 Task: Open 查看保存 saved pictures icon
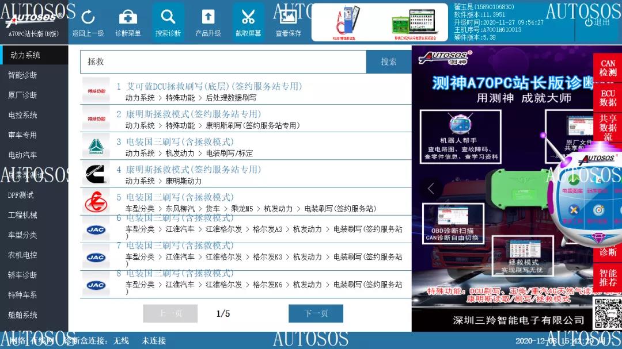289,22
